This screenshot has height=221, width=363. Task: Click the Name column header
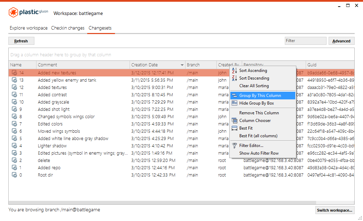click(x=23, y=65)
